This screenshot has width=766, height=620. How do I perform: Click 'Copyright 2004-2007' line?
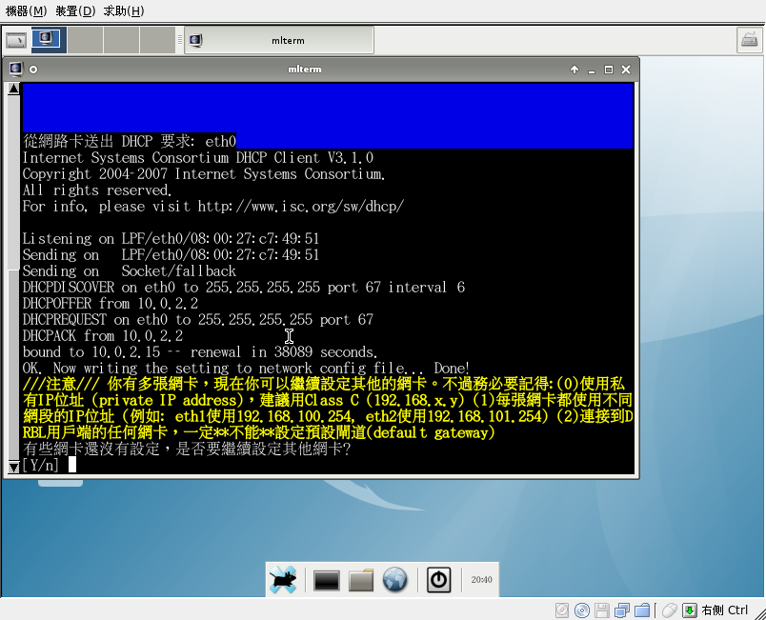coord(204,173)
